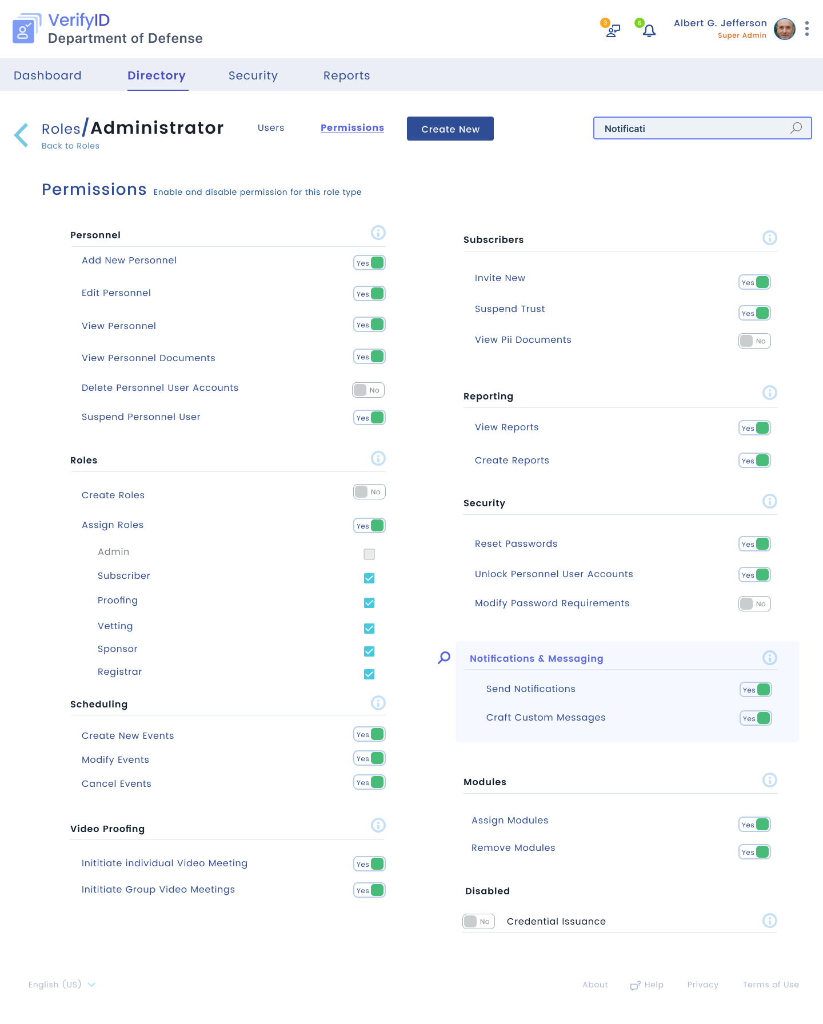Toggle Delete Personnel User Accounts switch
Screen dimensions: 823x1024
tap(369, 390)
